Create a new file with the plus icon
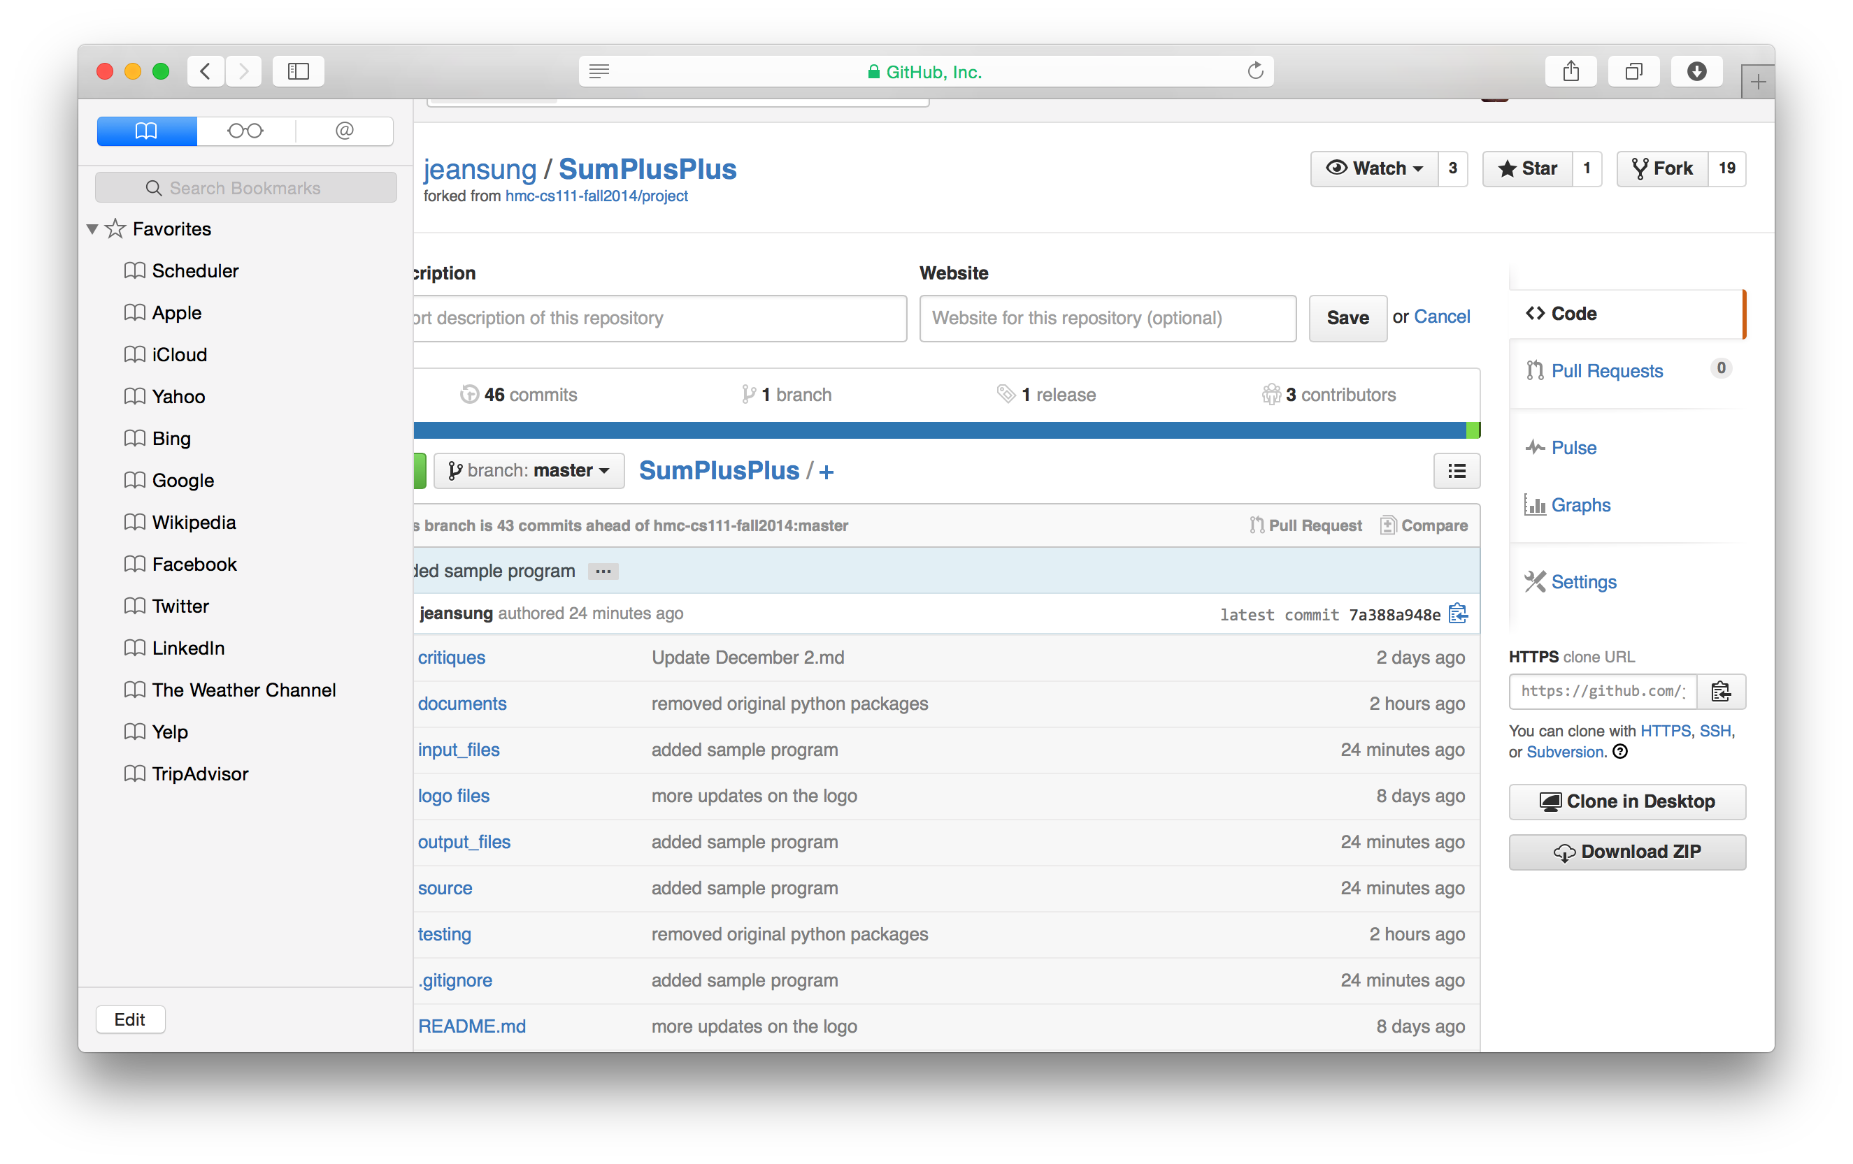This screenshot has height=1164, width=1853. (x=826, y=472)
